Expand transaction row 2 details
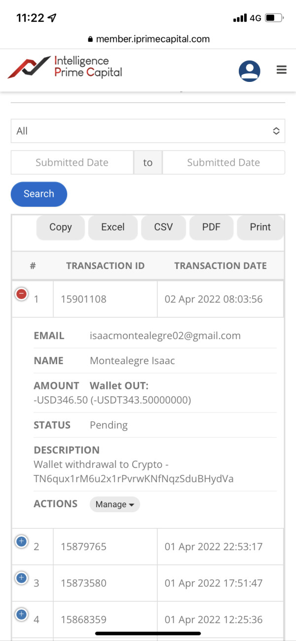 pyautogui.click(x=21, y=541)
